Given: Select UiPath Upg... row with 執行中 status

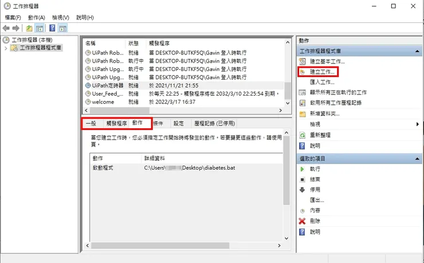Looking at the screenshot, I should point(184,69).
